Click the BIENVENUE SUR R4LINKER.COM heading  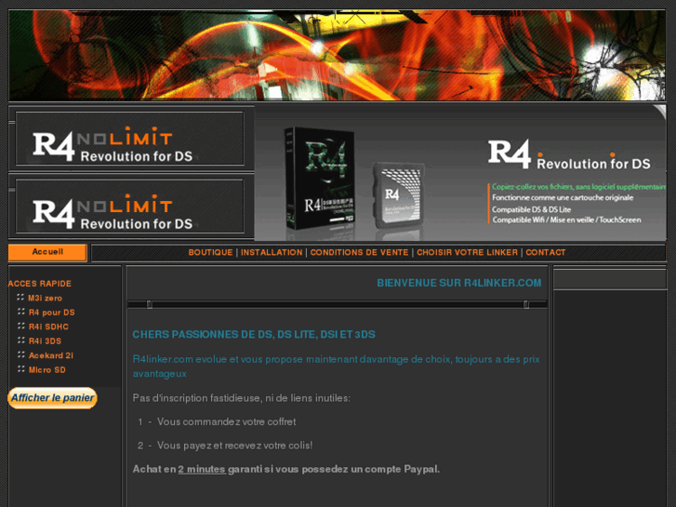pyautogui.click(x=459, y=283)
